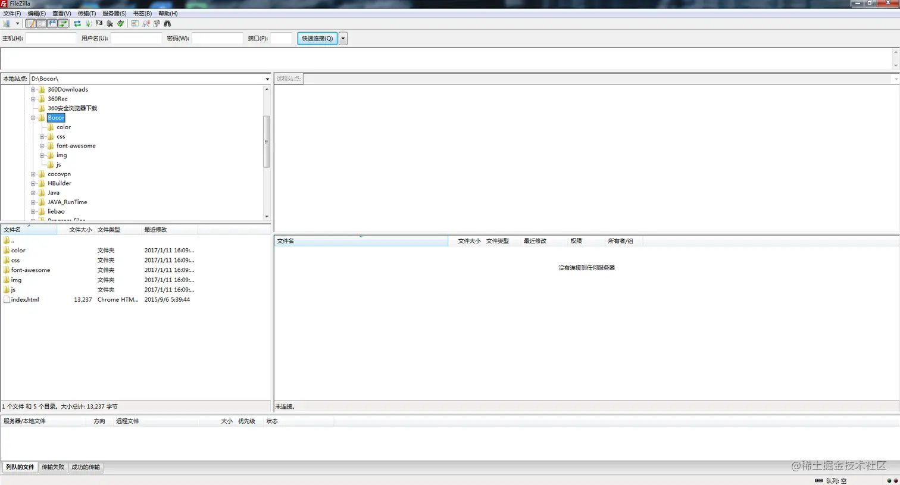
Task: Toggle the local directory tree display
Action: coord(42,24)
